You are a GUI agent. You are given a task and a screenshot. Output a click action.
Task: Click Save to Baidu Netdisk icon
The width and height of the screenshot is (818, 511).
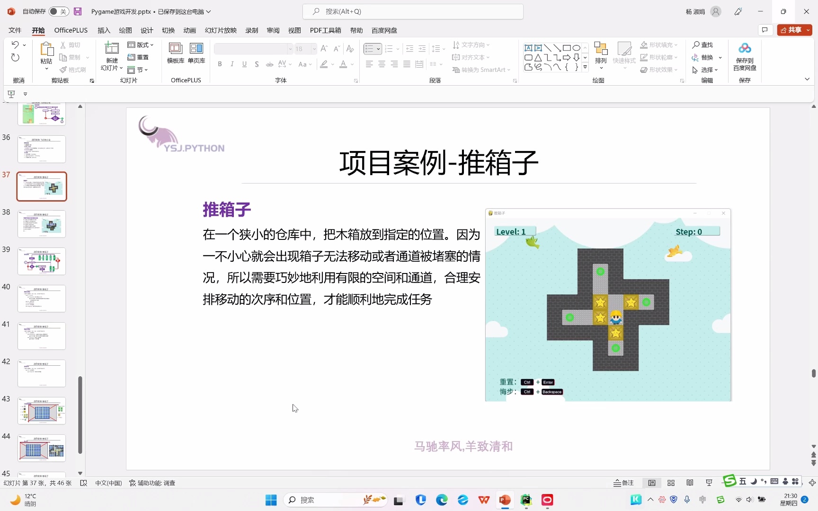(x=745, y=48)
